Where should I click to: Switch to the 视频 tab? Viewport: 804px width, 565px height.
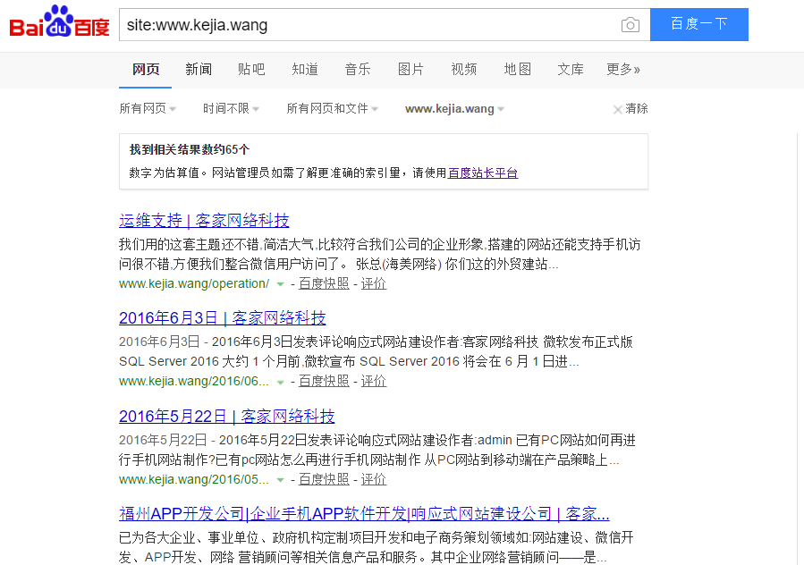[464, 70]
